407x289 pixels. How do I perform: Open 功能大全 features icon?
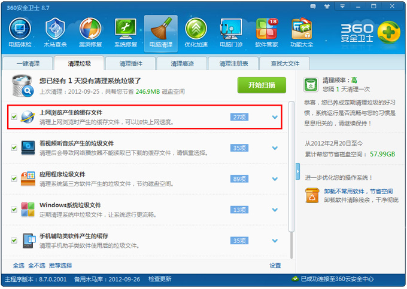point(302,33)
